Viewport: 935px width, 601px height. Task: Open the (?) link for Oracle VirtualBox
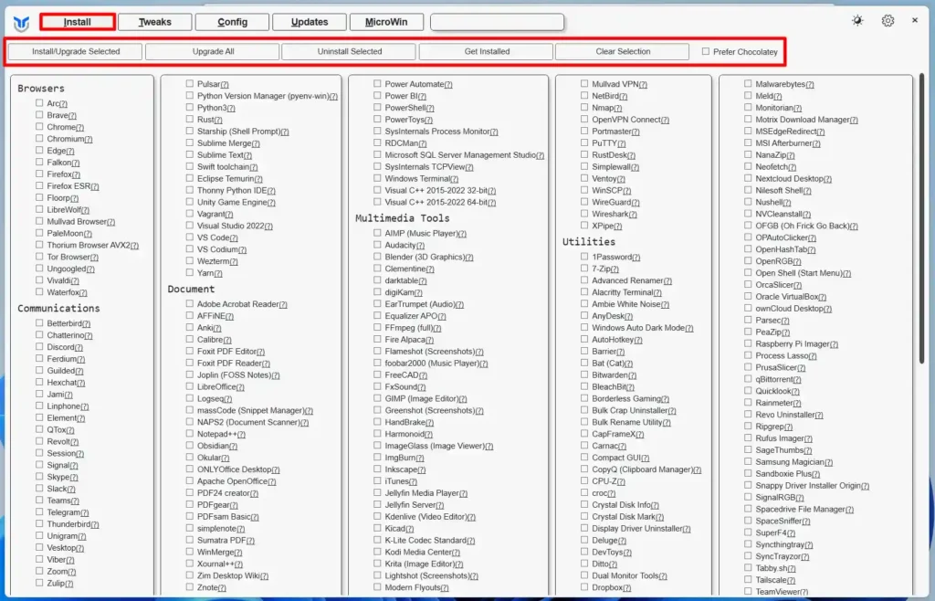coord(822,297)
